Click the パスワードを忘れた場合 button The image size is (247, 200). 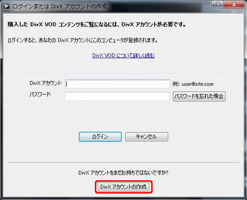pos(199,96)
